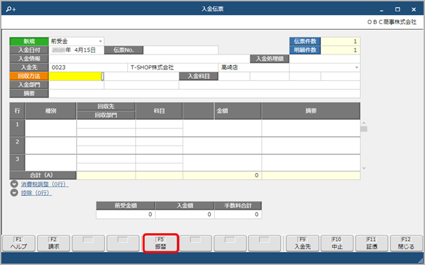Click the T-SHOP株式会社 name text

(152, 68)
